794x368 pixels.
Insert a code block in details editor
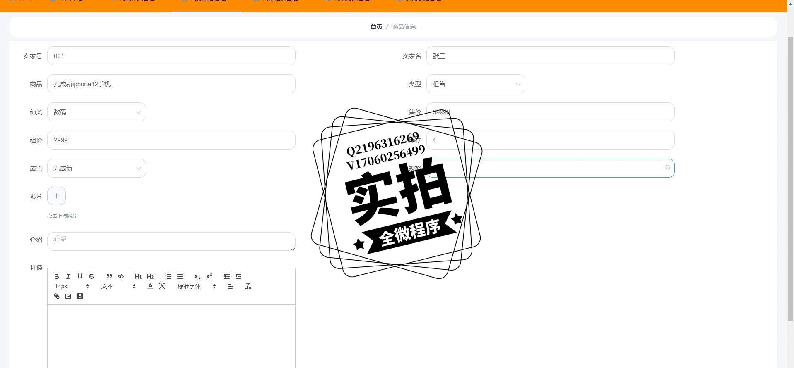click(121, 276)
